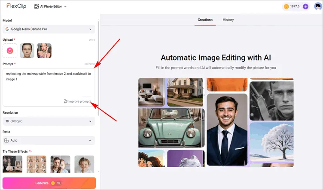Click the man in suit portrait sample

(227, 130)
